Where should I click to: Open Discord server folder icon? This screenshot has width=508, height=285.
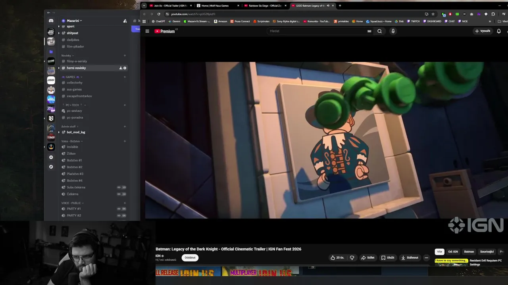pyautogui.click(x=51, y=52)
